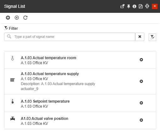Export signal list to PDF

click(141, 6)
